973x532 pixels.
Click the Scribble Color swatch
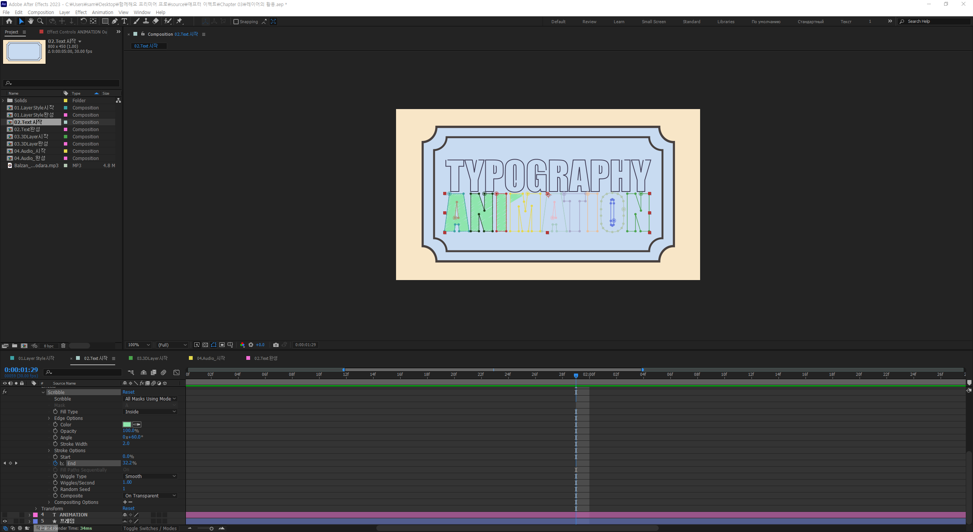[127, 424]
